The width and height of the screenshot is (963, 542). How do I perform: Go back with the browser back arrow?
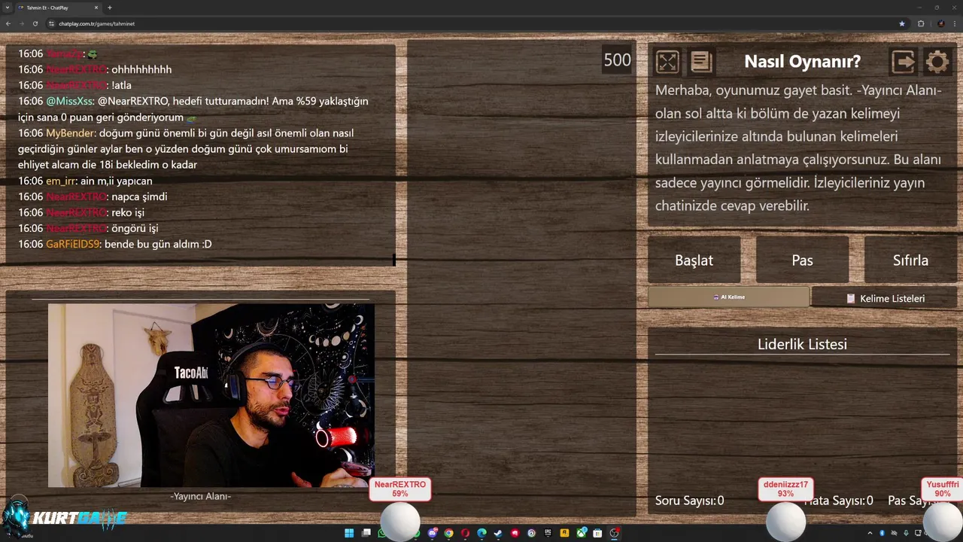pos(8,23)
